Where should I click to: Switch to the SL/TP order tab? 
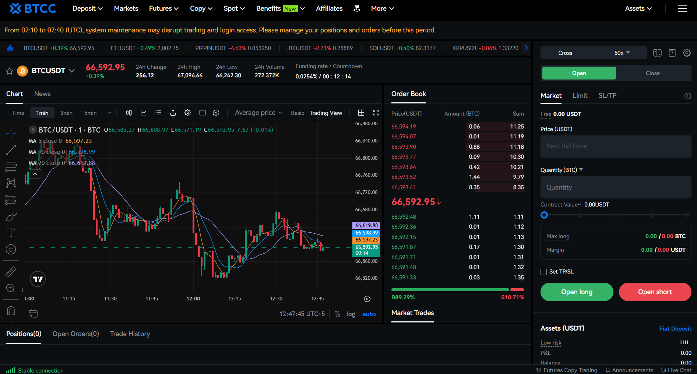(x=608, y=96)
